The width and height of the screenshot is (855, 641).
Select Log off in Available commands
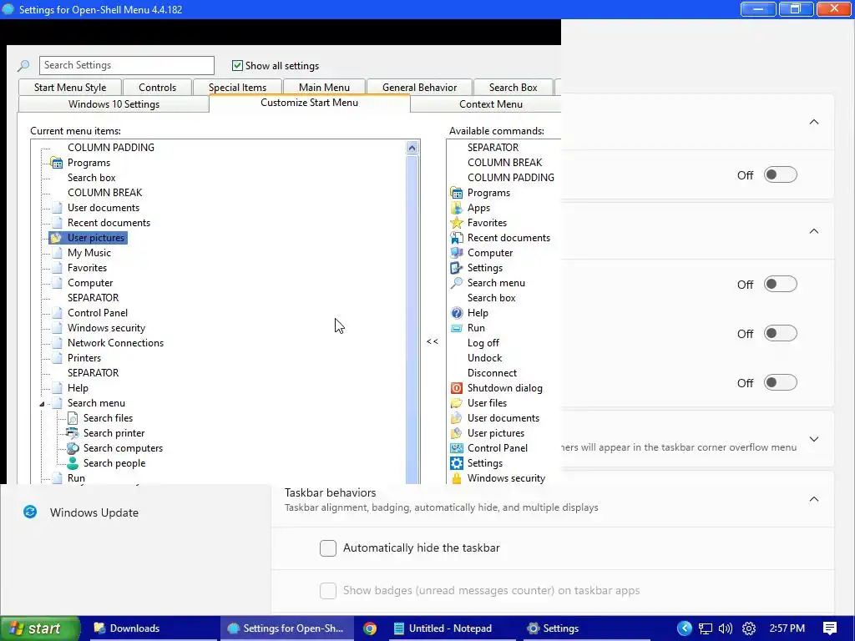click(483, 343)
